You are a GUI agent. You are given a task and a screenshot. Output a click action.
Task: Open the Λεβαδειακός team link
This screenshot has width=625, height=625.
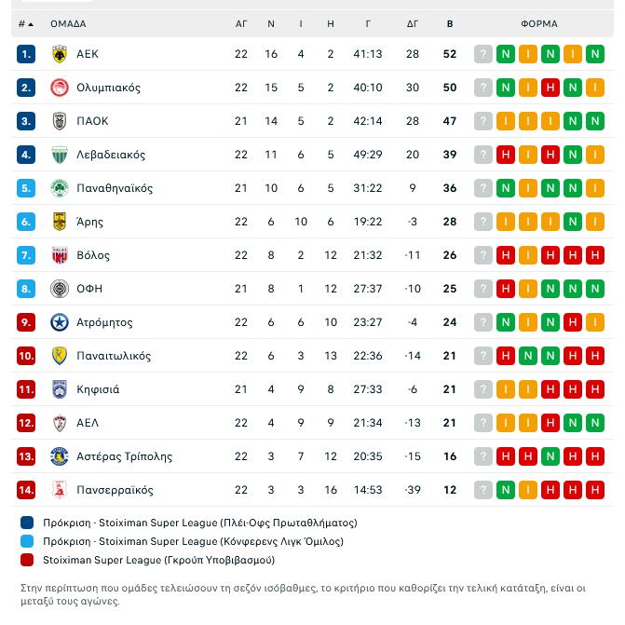111,155
